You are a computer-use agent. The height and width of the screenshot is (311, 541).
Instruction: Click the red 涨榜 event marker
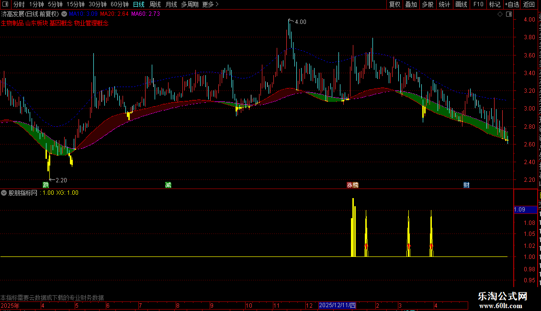pos(353,185)
